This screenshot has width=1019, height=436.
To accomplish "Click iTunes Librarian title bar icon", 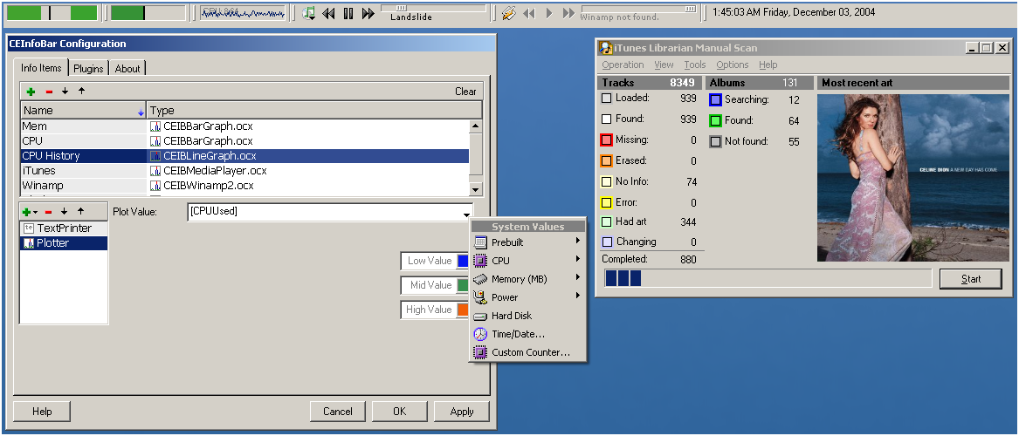I will pyautogui.click(x=606, y=48).
